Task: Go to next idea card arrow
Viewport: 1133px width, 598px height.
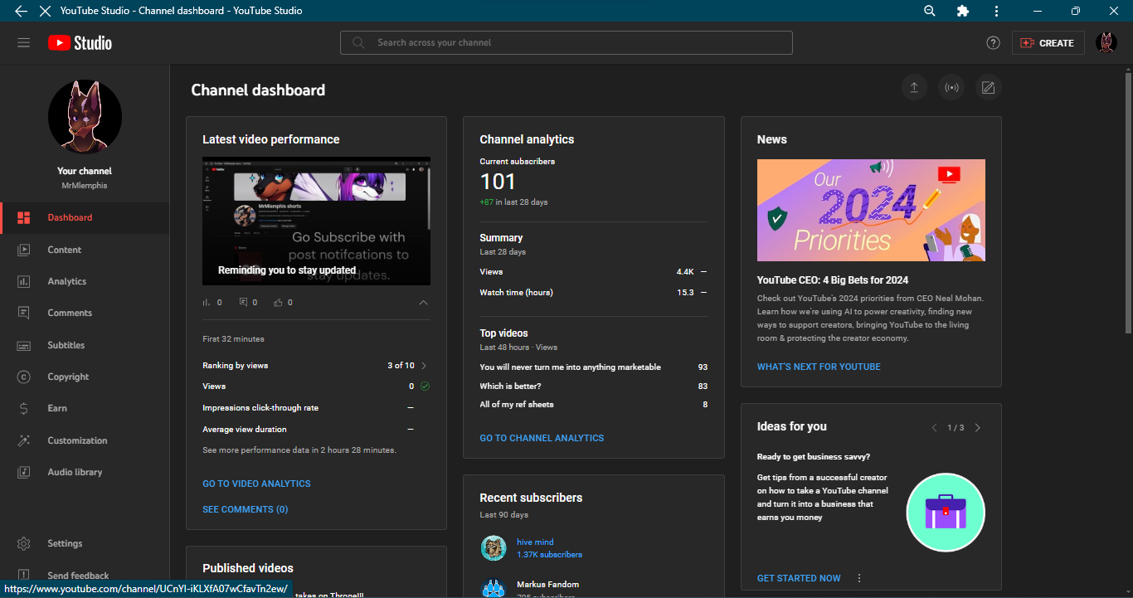Action: click(977, 428)
